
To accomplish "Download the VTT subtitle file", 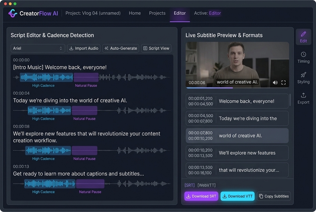I will (x=238, y=196).
